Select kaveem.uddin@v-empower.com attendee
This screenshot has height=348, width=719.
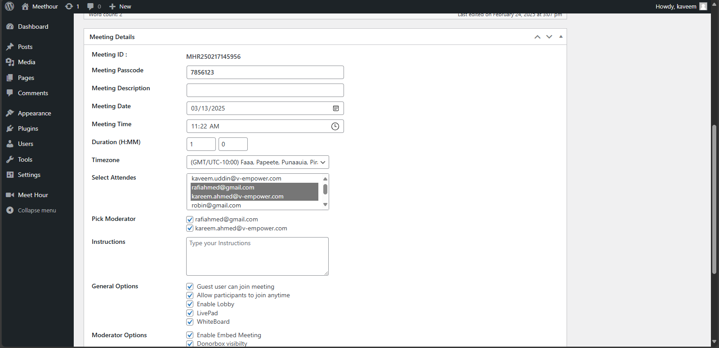pos(255,178)
